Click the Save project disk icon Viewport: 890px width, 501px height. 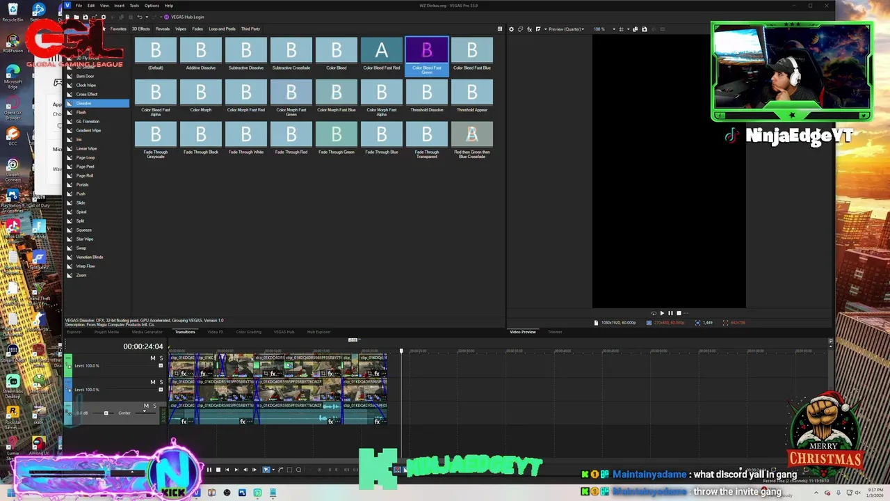pos(85,17)
